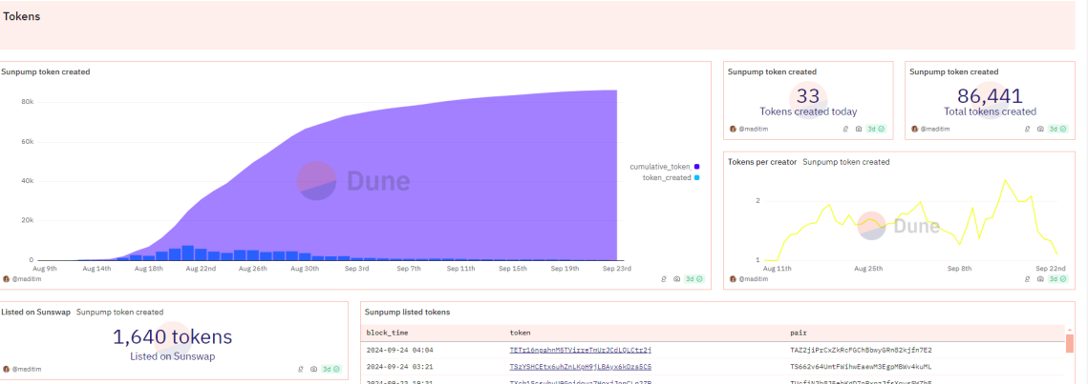Click the Tokens section heading
Viewport: 1088px width, 384px height.
point(22,16)
